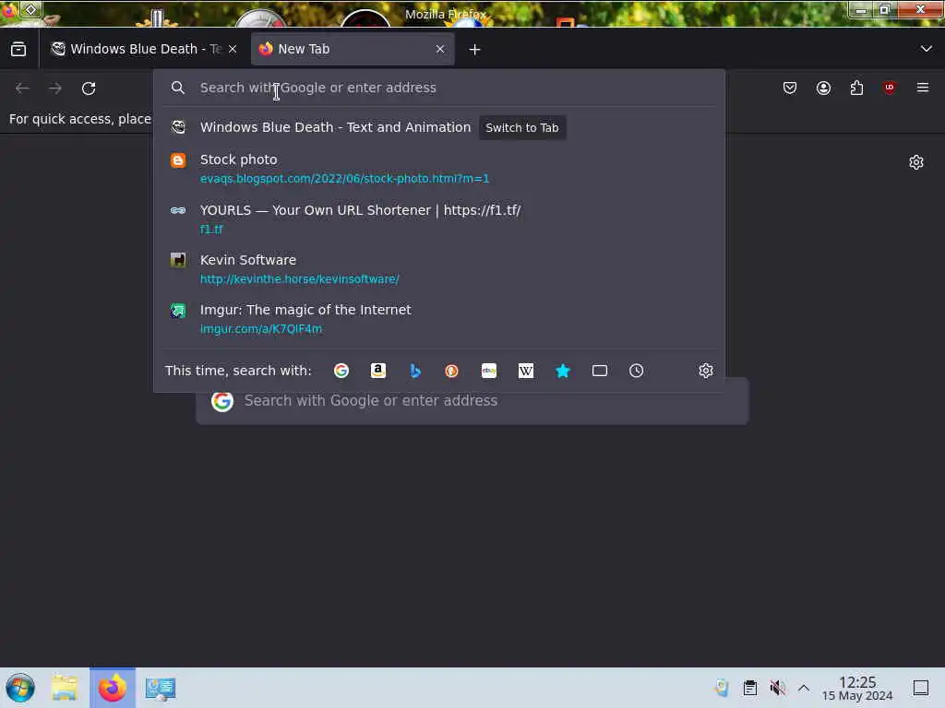Expand the hidden tray icons arrow
This screenshot has height=708, width=945.
(x=804, y=688)
